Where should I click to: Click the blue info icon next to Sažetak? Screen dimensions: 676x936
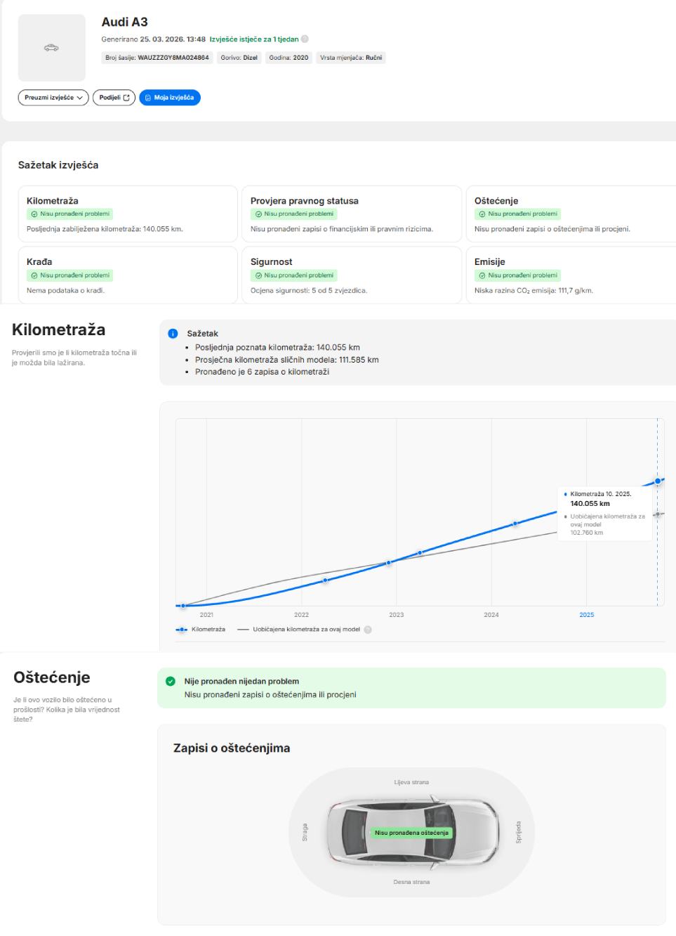(x=173, y=334)
